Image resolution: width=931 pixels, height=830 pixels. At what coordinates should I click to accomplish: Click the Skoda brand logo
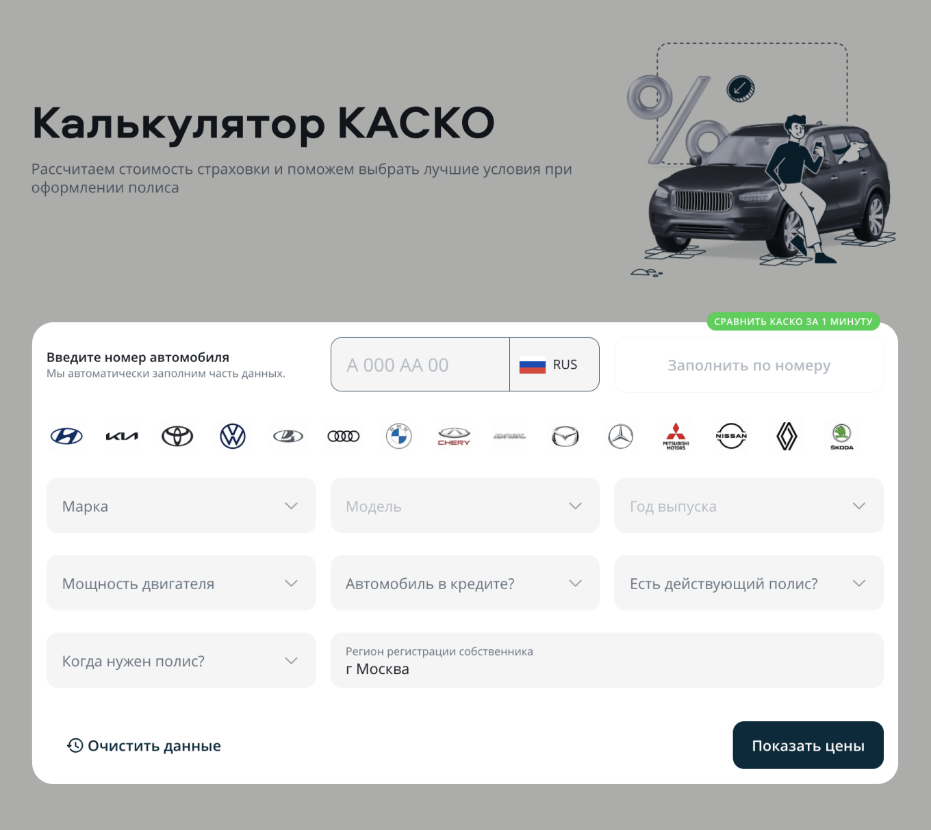(x=841, y=436)
